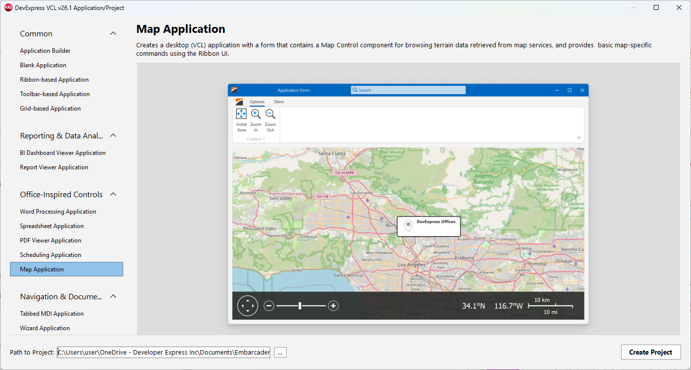Select the highlighted Map Application item
This screenshot has height=370, width=691.
coord(66,269)
